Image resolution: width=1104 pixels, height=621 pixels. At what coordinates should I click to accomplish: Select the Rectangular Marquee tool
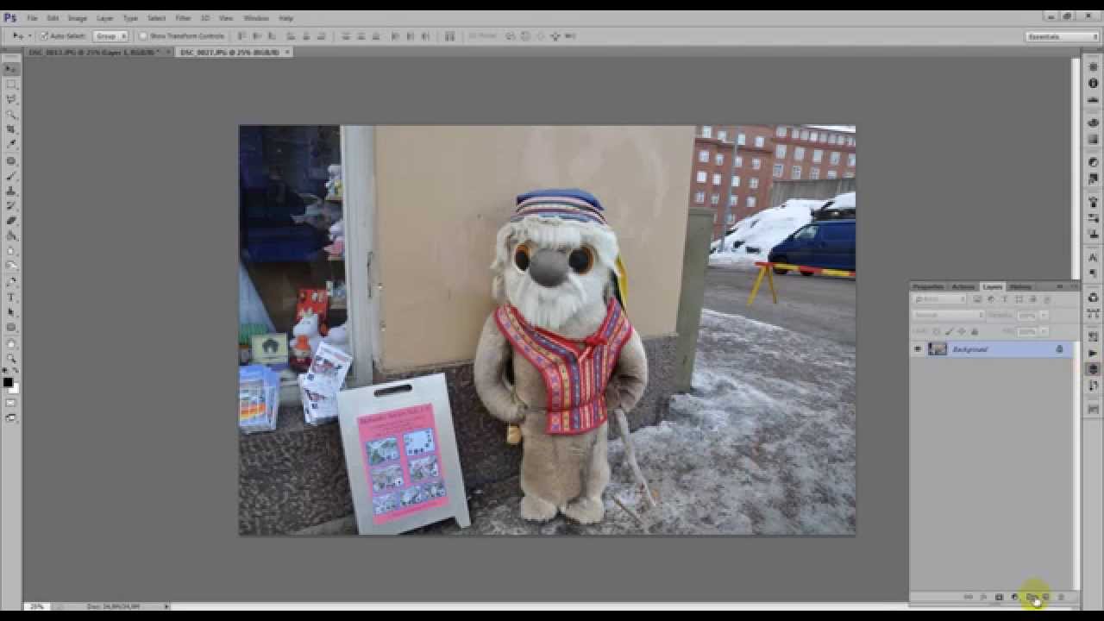[x=11, y=85]
